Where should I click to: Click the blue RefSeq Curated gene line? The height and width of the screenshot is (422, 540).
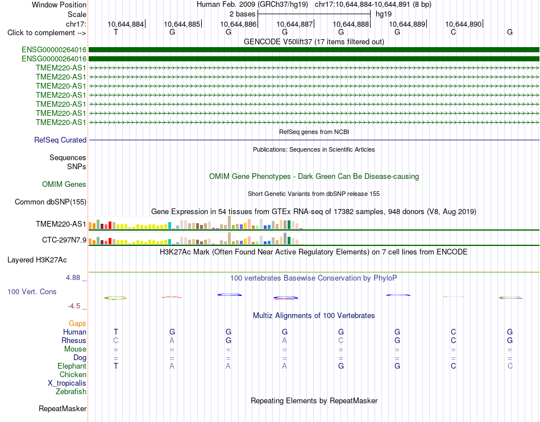314,140
